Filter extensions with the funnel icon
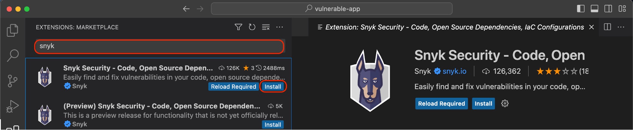The image size is (633, 130). pyautogui.click(x=238, y=27)
